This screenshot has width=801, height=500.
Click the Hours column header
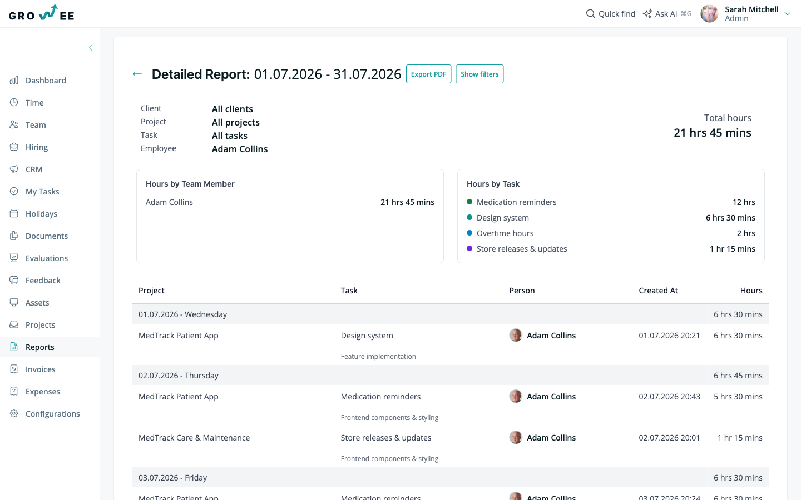751,291
